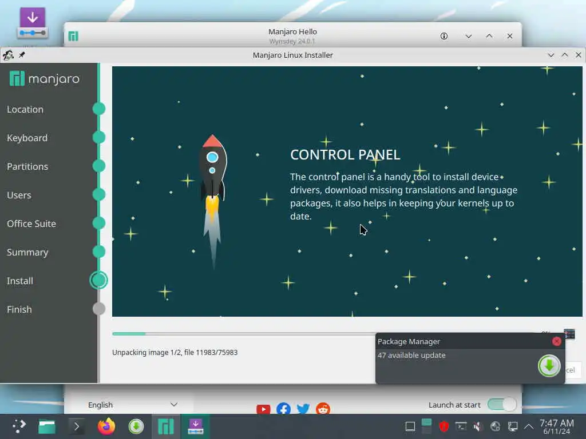
Task: Open the Facebook link in Manjaro Hello
Action: [x=283, y=409]
